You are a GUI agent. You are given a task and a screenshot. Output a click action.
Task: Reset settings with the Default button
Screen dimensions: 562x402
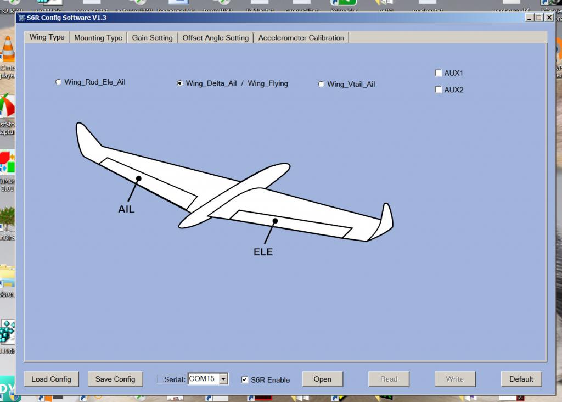point(521,379)
